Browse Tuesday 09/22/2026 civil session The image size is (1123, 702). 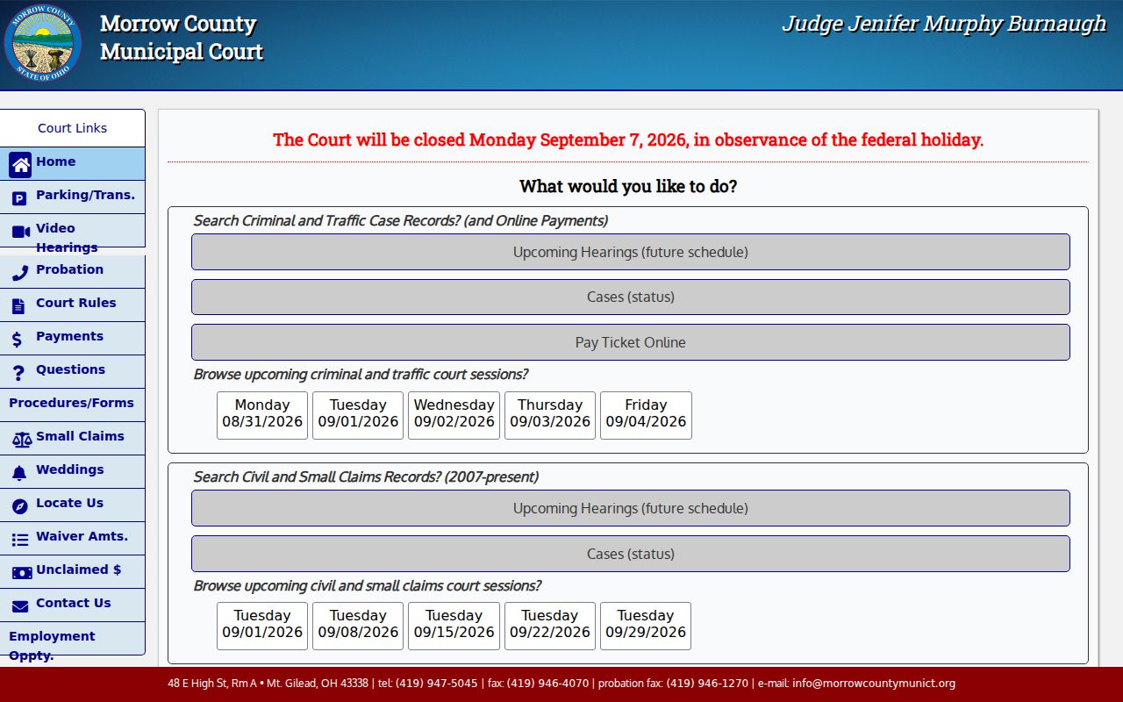click(550, 626)
